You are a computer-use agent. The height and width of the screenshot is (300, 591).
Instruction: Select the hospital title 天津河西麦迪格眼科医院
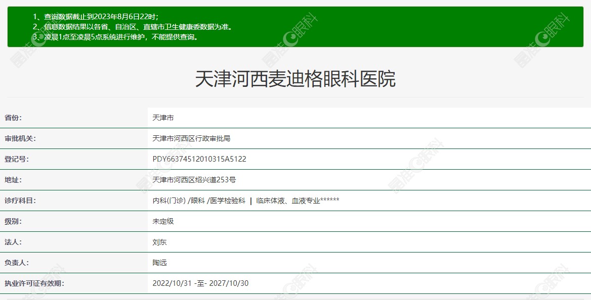(295, 79)
